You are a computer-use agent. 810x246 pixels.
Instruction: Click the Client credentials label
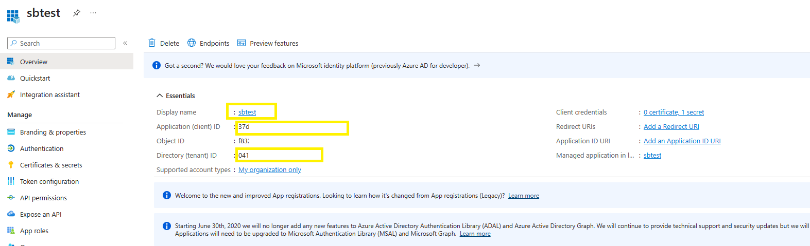click(581, 112)
